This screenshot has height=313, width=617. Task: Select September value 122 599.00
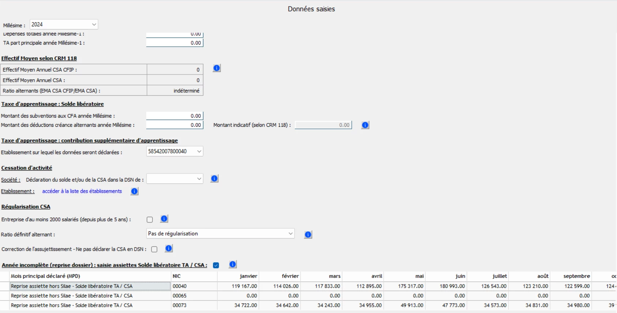(571, 286)
